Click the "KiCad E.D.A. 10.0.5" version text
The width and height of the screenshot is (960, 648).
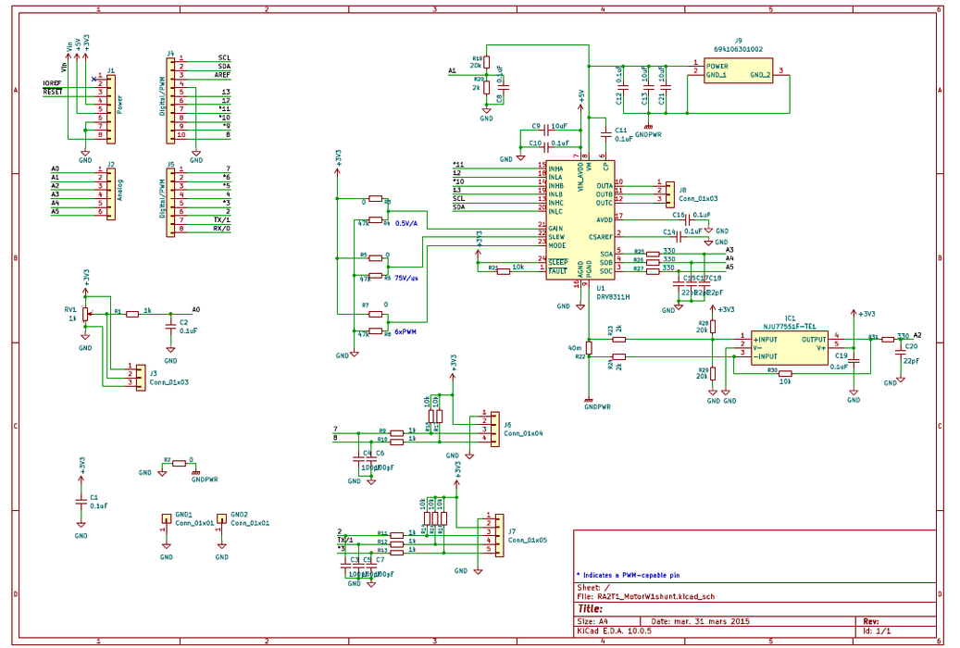(614, 630)
